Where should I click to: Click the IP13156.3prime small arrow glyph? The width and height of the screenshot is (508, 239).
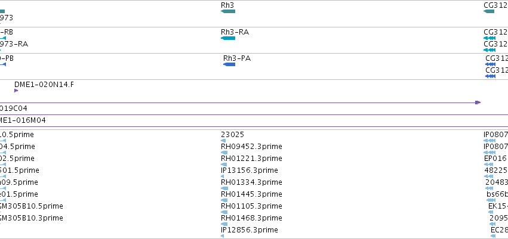222,176
